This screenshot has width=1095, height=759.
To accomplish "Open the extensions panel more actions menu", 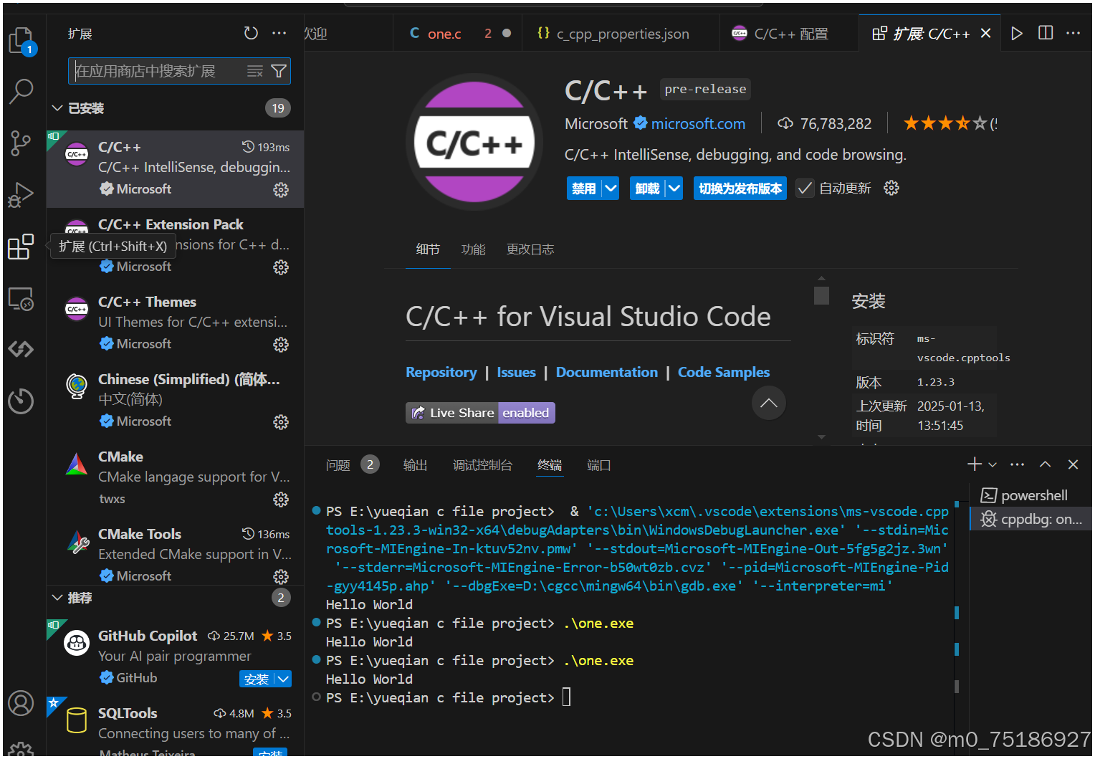I will pos(279,33).
